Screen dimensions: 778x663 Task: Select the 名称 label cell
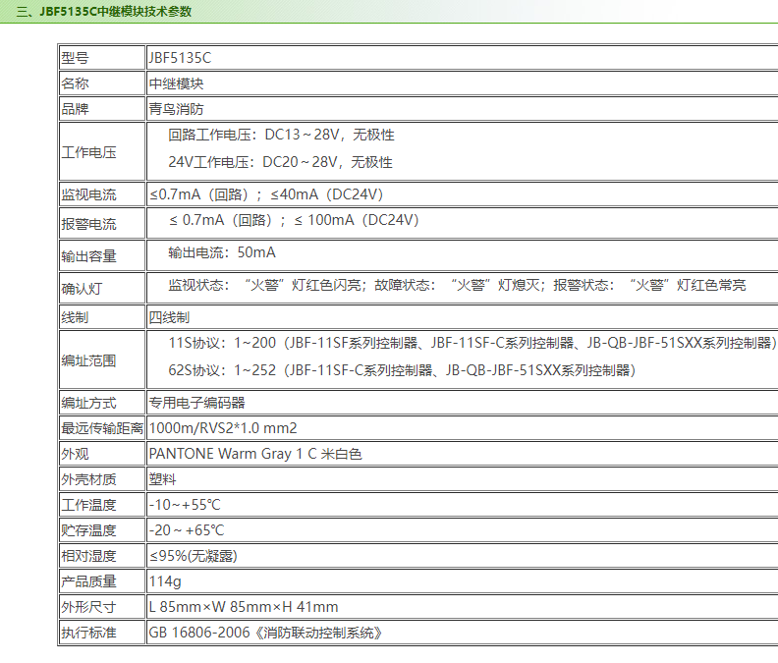(x=102, y=83)
